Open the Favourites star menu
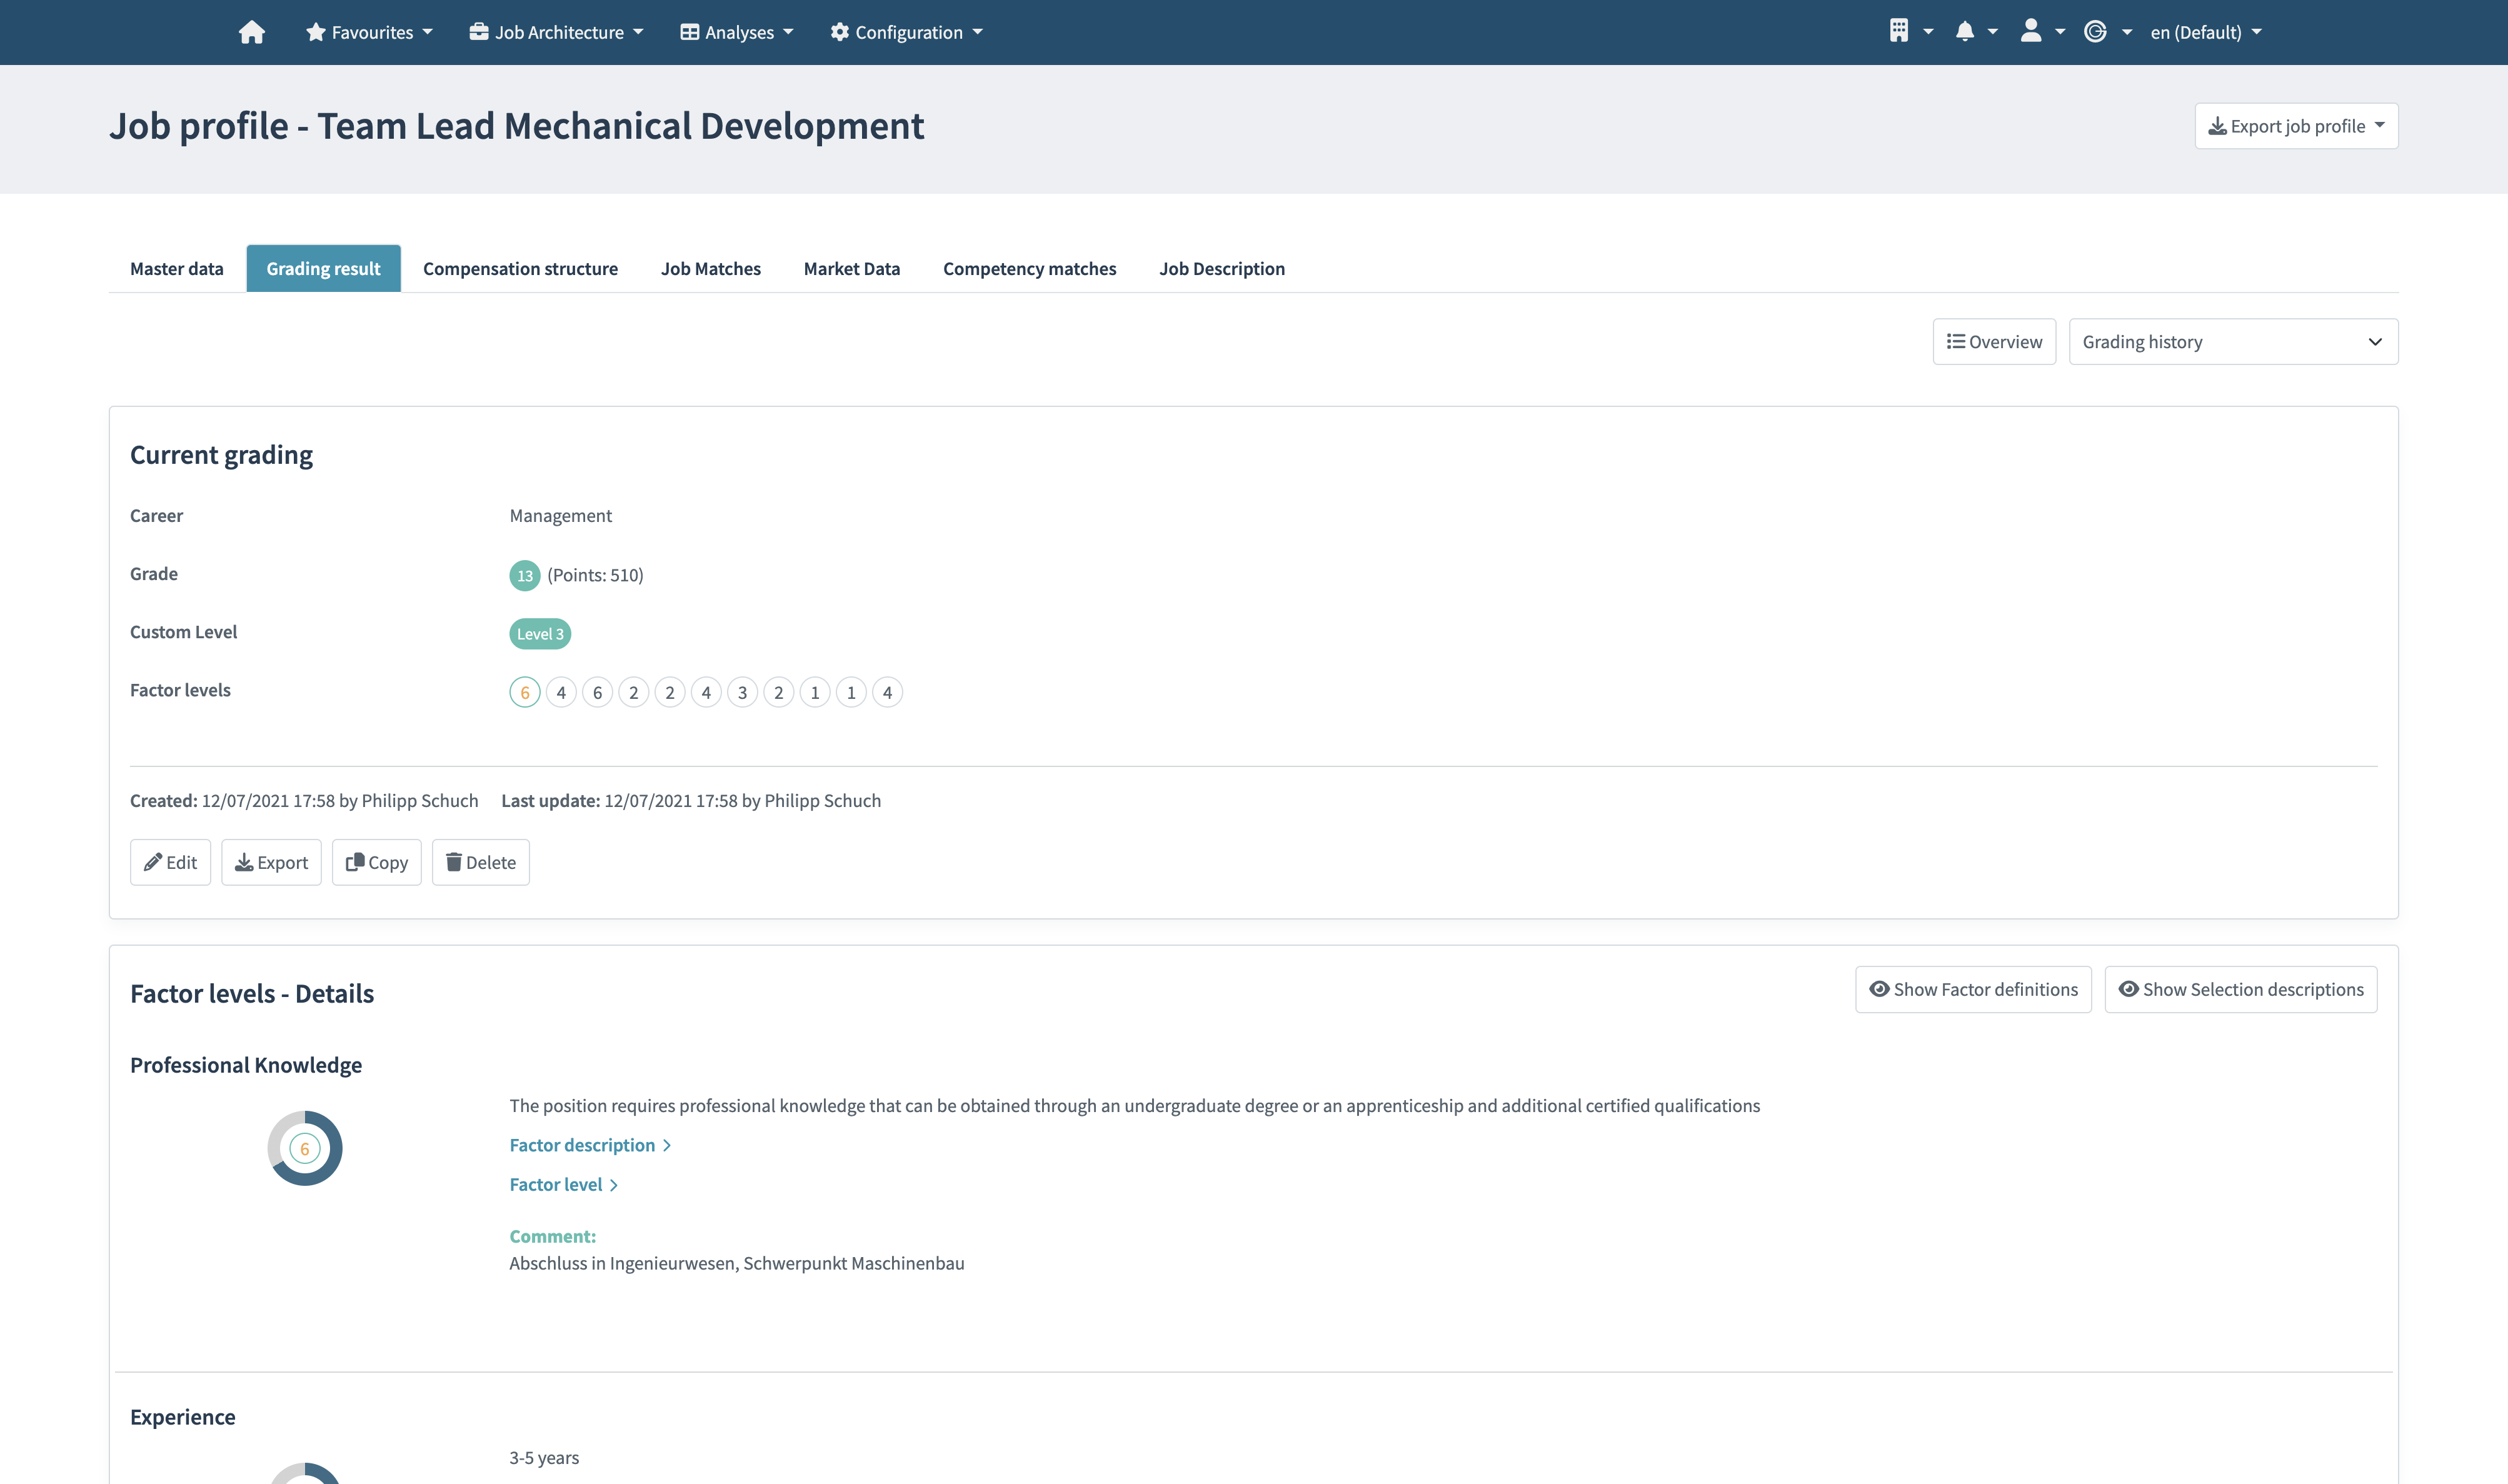The image size is (2508, 1484). pyautogui.click(x=369, y=32)
